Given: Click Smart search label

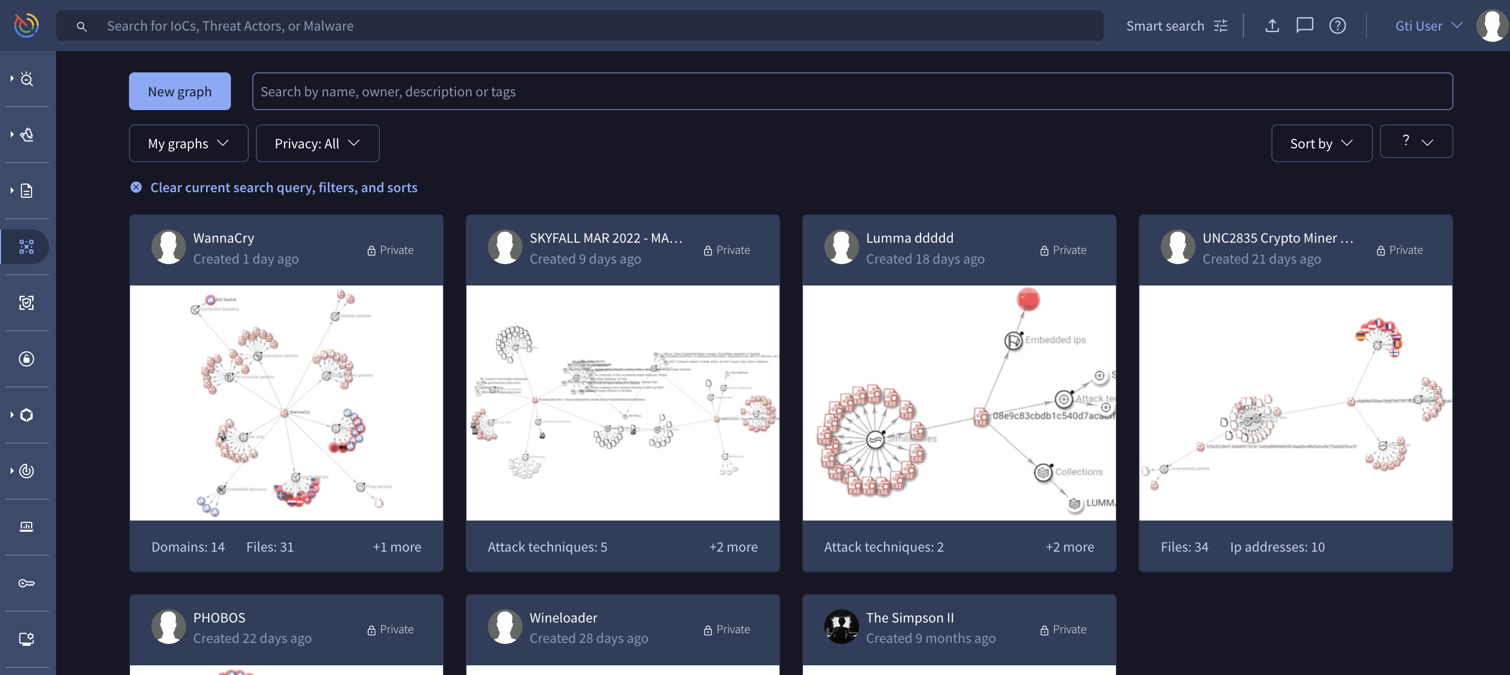Looking at the screenshot, I should (x=1165, y=26).
